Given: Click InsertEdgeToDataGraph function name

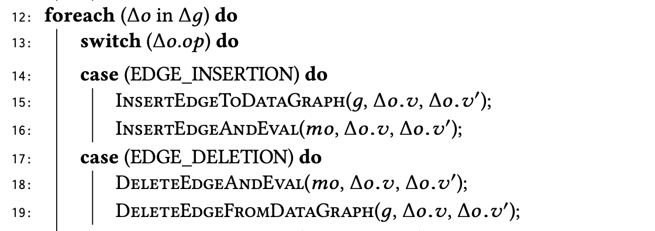Looking at the screenshot, I should click(230, 101).
